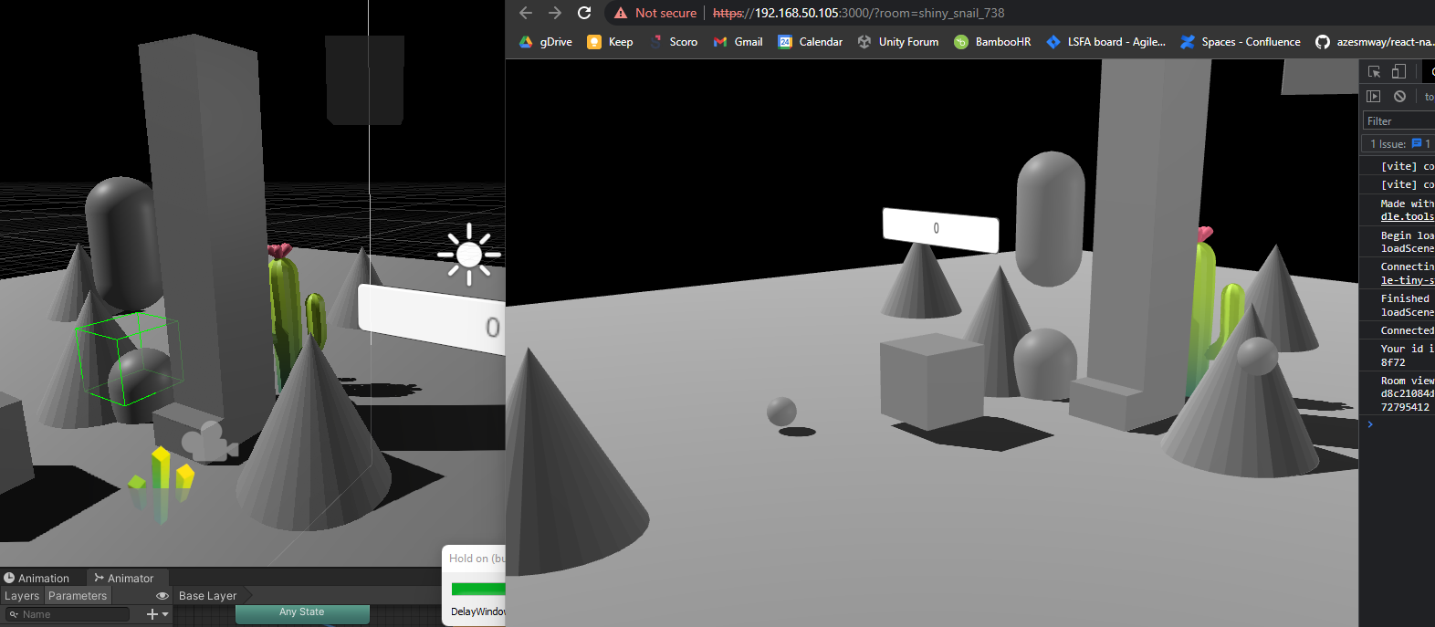Select the Layers tab in Animator
Image resolution: width=1435 pixels, height=627 pixels.
click(22, 596)
